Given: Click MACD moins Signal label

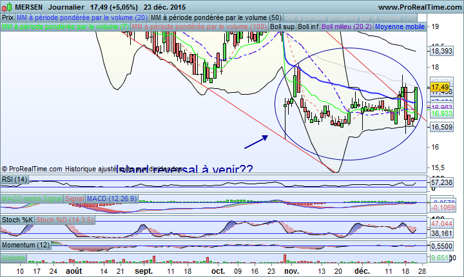Looking at the screenshot, I should point(32,198).
